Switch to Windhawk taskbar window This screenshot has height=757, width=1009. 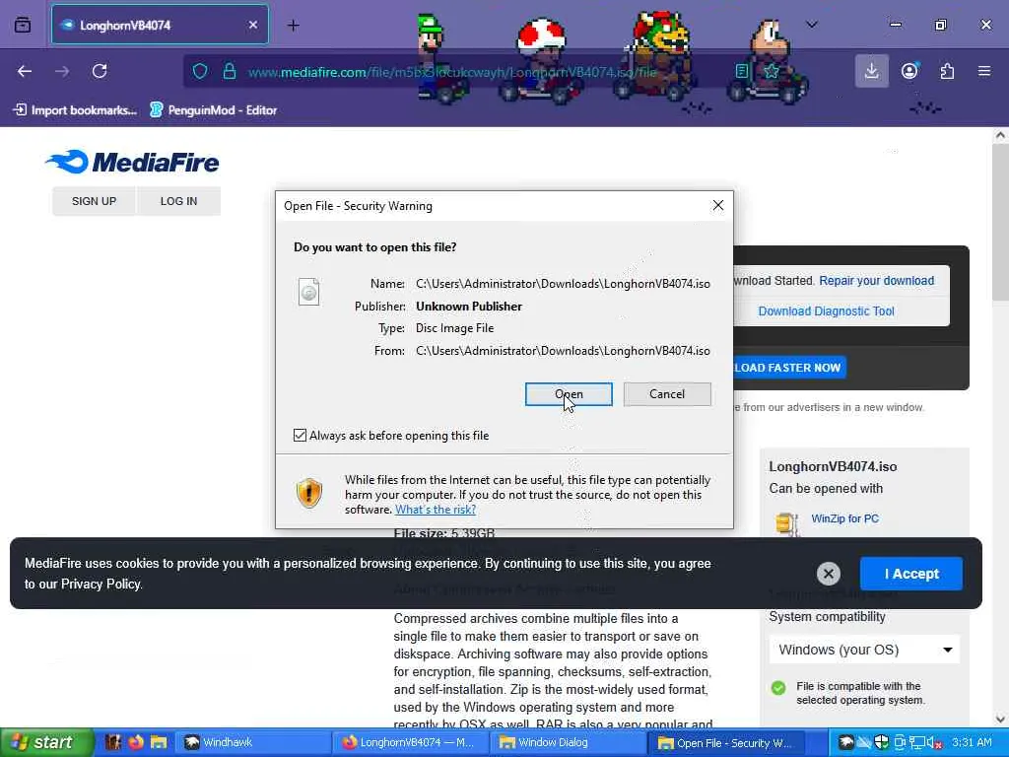[251, 742]
